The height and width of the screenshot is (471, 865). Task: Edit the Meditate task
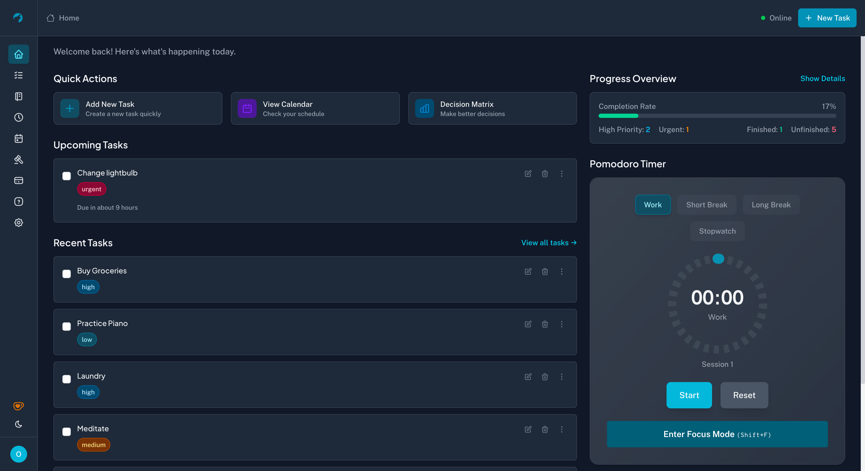pyautogui.click(x=528, y=429)
